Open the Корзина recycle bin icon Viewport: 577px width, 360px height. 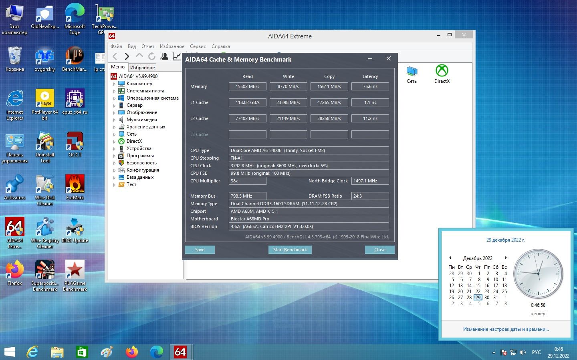(x=15, y=59)
